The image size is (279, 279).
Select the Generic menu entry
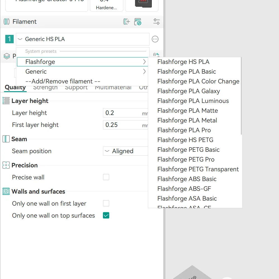83,71
